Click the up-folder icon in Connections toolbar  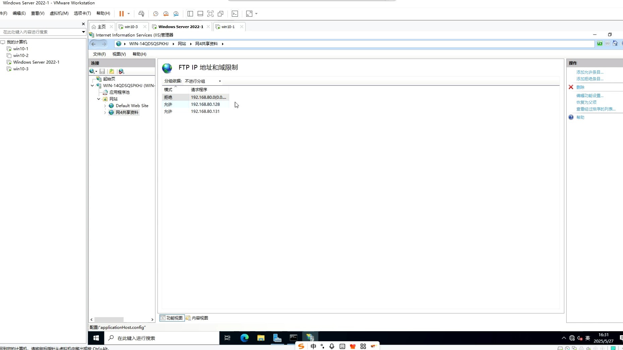coord(112,71)
